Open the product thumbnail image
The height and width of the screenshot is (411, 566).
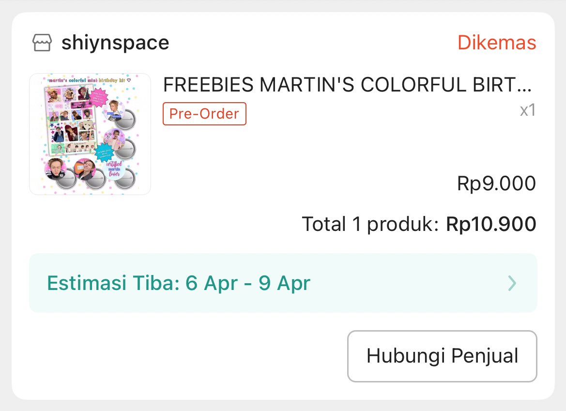click(90, 134)
